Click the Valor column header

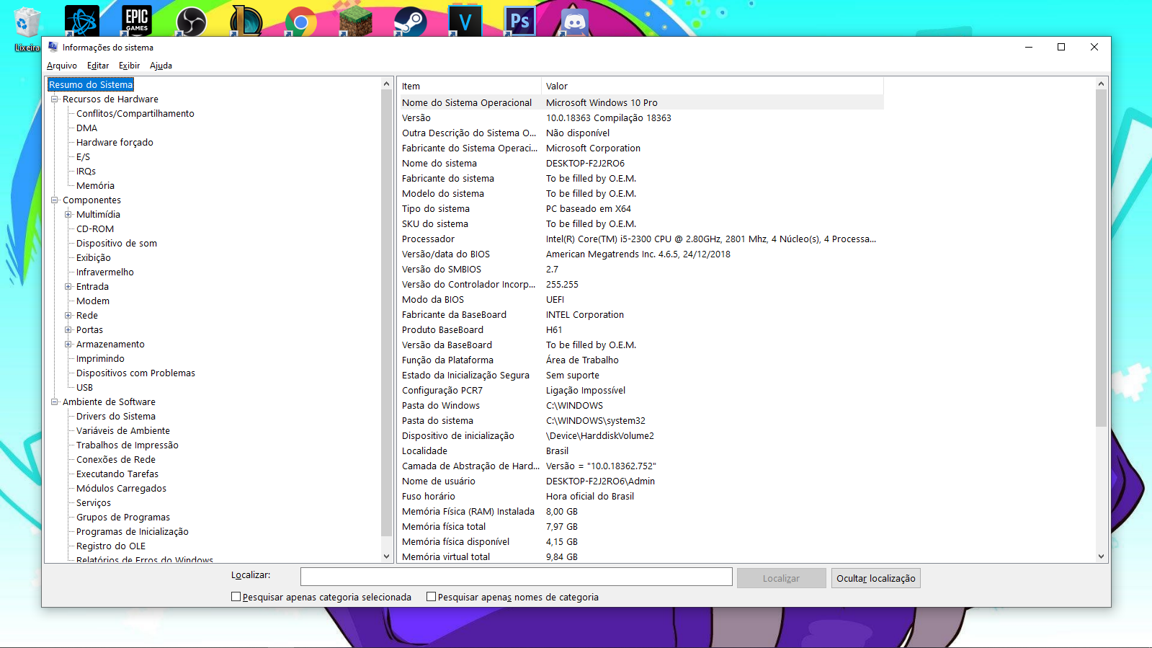713,86
